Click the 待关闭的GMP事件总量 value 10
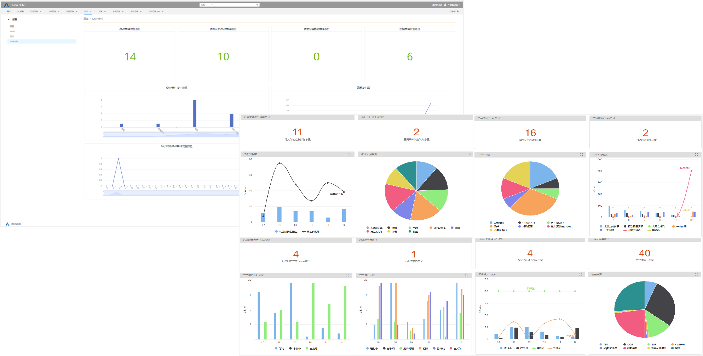The width and height of the screenshot is (703, 356). point(223,57)
